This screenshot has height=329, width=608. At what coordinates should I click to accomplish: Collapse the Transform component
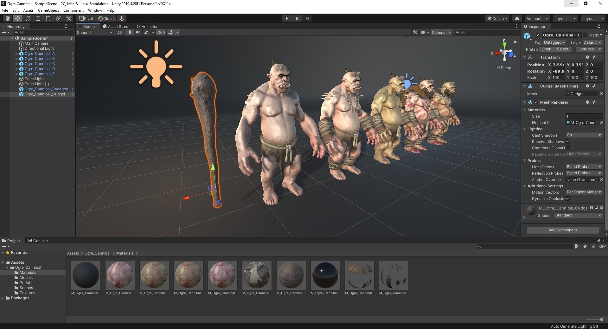click(x=525, y=57)
